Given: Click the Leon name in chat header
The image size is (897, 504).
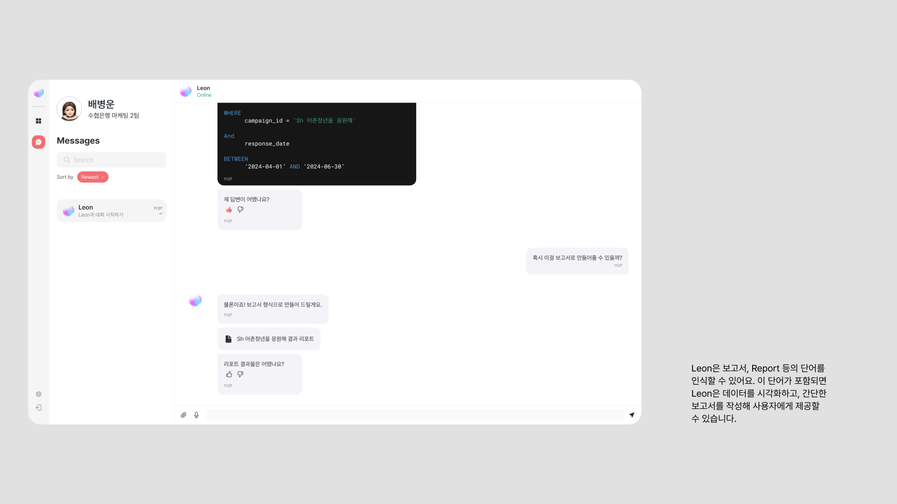Looking at the screenshot, I should [x=203, y=88].
